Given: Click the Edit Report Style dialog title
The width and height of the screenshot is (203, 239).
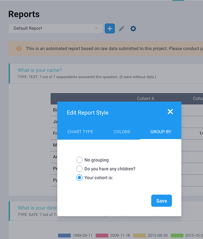Looking at the screenshot, I should coord(87,113).
